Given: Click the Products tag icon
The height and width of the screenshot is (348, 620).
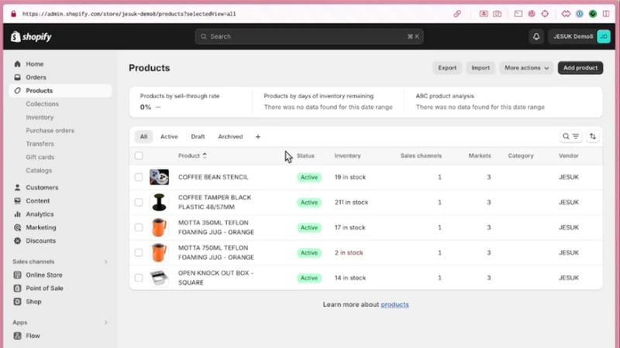Looking at the screenshot, I should tap(17, 90).
